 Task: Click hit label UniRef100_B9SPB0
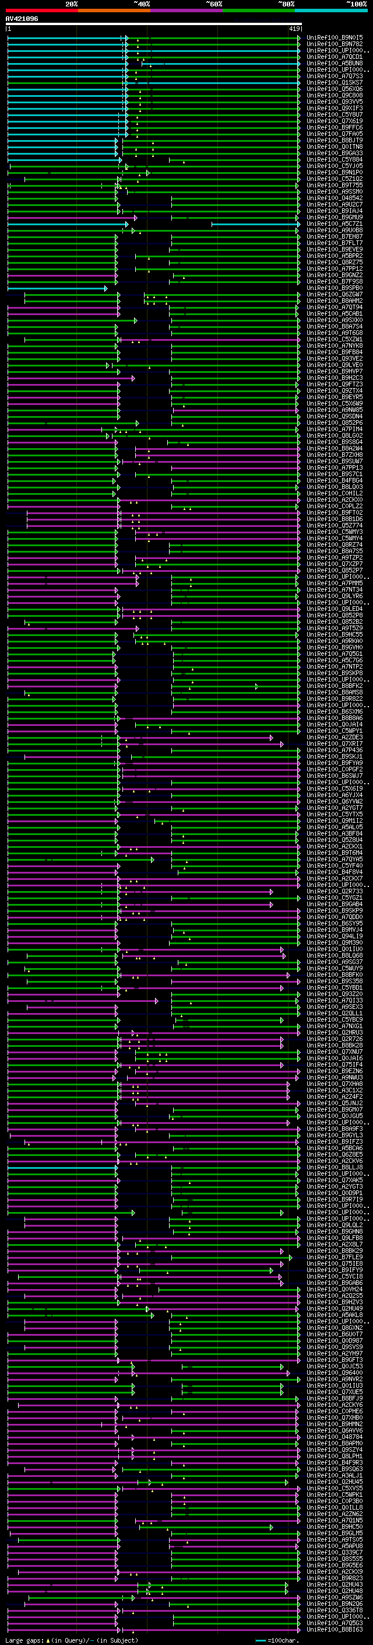335,288
